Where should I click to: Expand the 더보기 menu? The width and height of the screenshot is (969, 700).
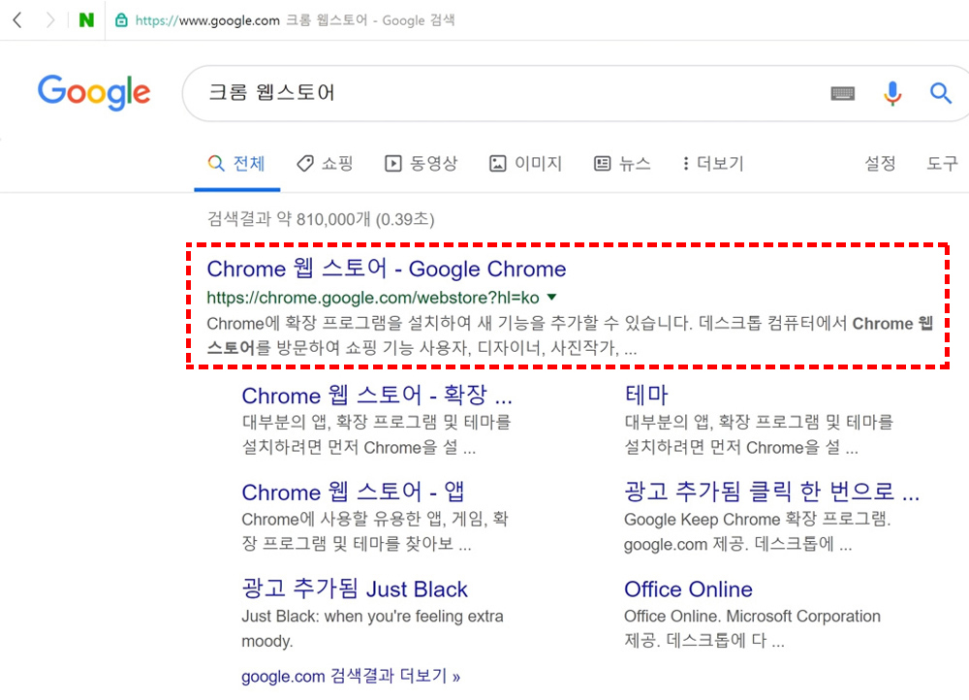[x=713, y=163]
